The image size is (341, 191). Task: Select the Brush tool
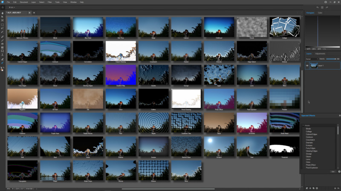point(3,37)
